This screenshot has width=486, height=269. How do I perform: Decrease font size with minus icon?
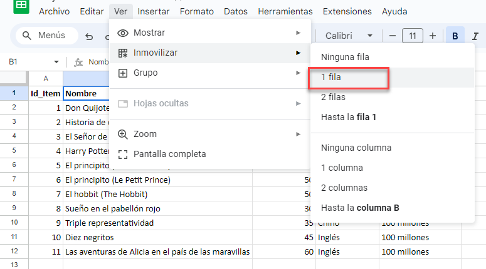(x=392, y=36)
